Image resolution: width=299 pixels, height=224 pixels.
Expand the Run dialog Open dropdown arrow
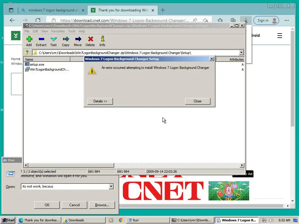pyautogui.click(x=111, y=186)
